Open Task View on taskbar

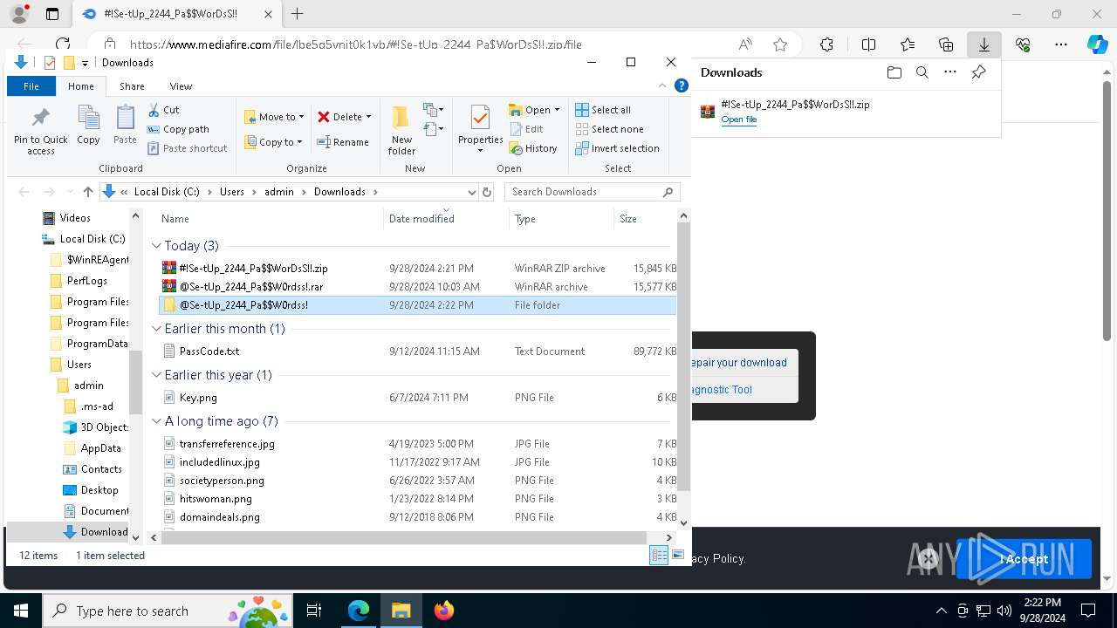314,611
